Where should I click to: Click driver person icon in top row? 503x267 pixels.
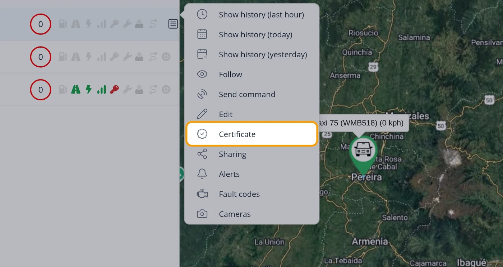139,24
